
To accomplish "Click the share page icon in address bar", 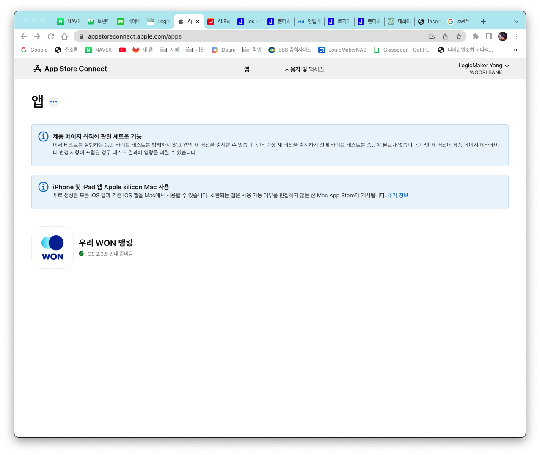I will 445,36.
